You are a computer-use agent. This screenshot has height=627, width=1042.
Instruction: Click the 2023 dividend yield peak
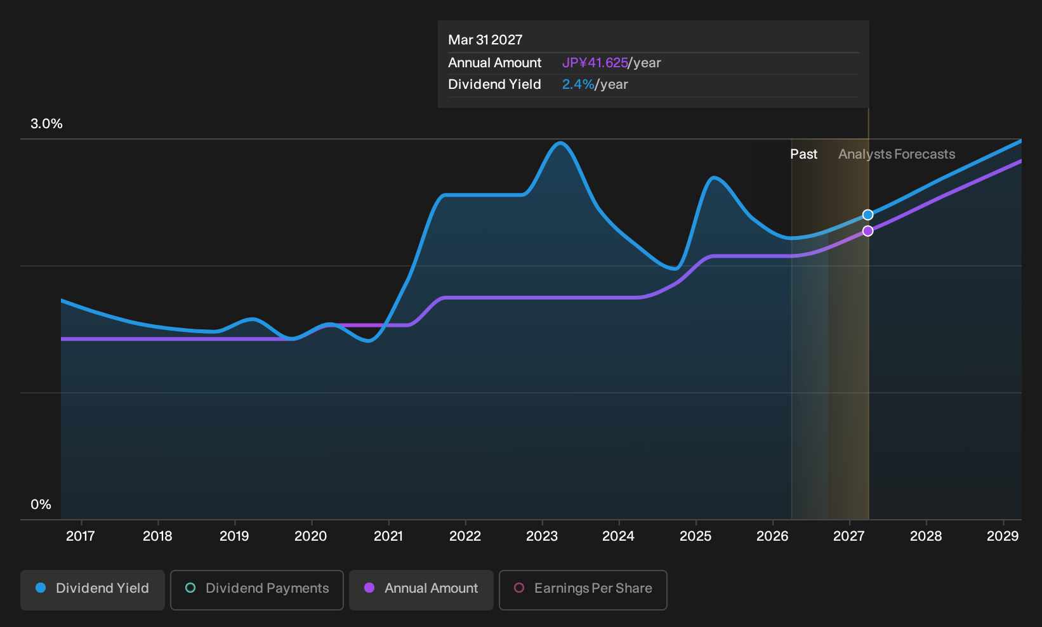[560, 143]
